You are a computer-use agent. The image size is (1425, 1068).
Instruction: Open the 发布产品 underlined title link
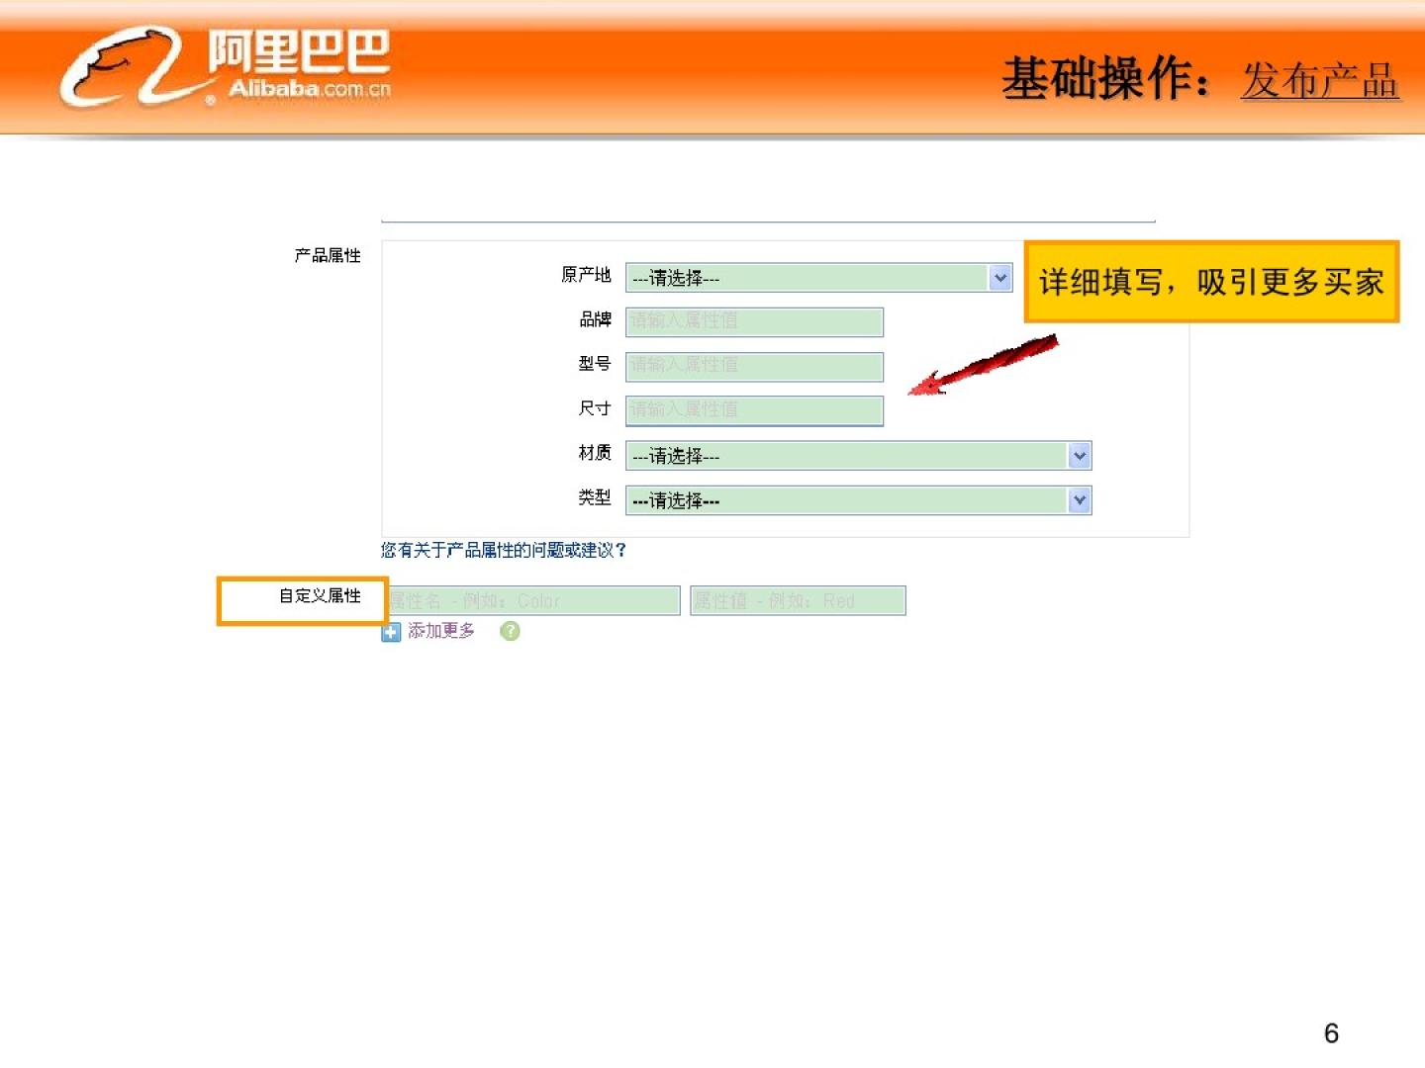pos(1319,81)
